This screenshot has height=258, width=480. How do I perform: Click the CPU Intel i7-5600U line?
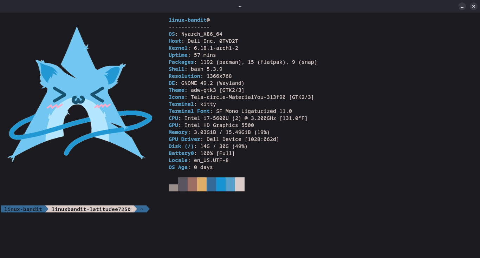click(238, 118)
